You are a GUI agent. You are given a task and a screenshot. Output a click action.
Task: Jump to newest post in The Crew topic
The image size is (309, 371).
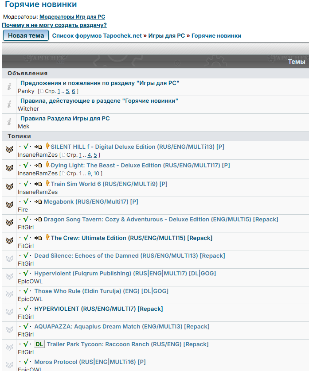pyautogui.click(x=38, y=238)
